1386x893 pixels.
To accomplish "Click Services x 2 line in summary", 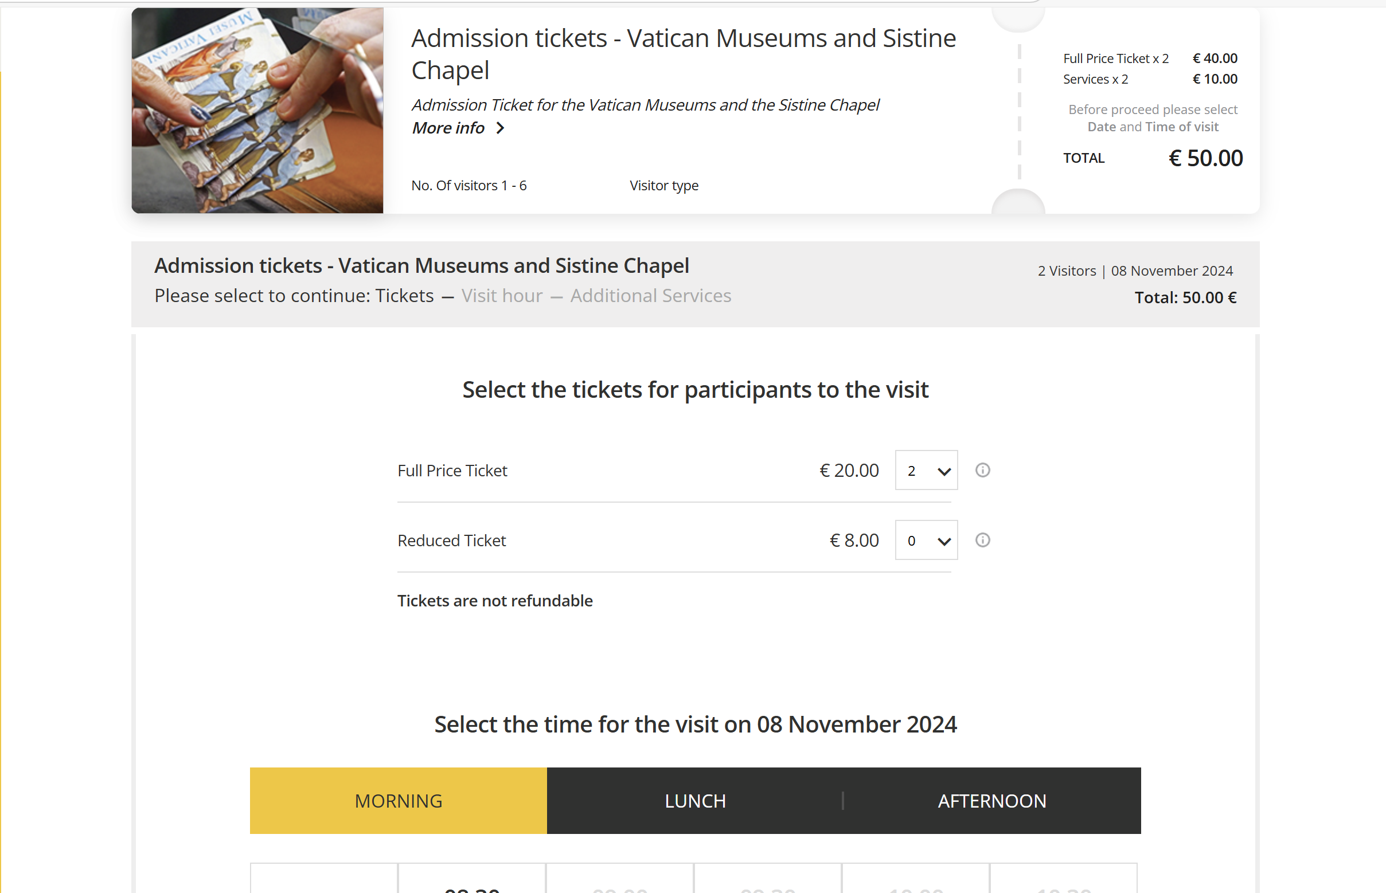I will tap(1095, 80).
